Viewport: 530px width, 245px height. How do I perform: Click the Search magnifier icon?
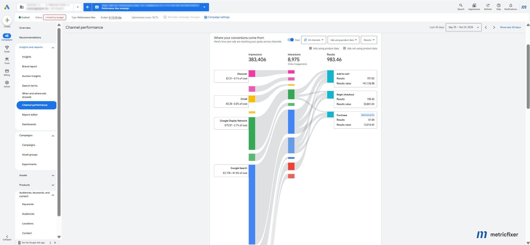click(461, 5)
